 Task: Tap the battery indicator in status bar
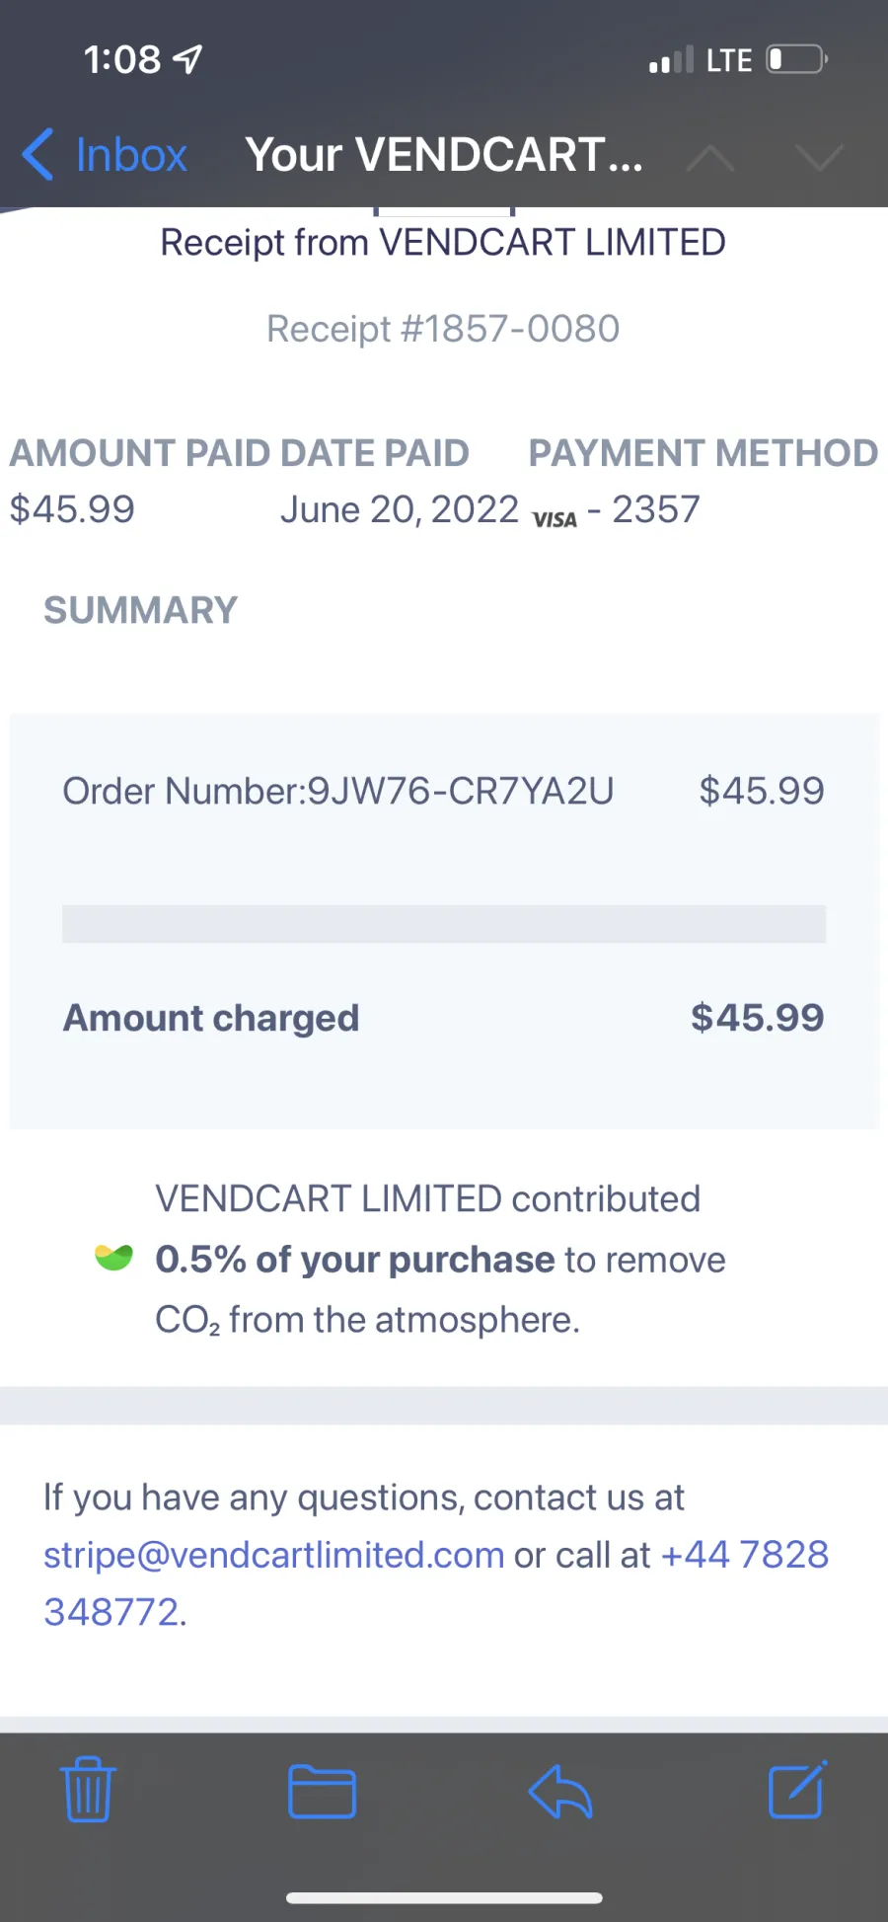coord(797,59)
